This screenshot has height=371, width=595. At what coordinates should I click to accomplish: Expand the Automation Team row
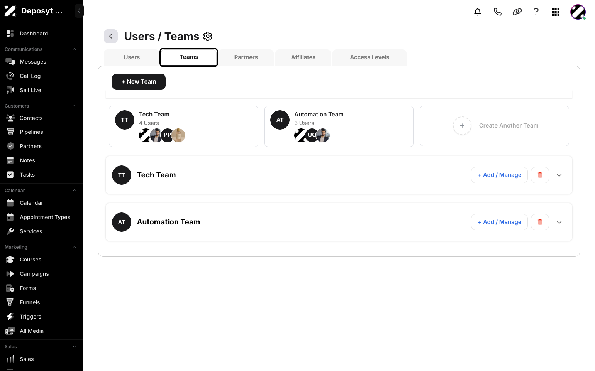pyautogui.click(x=559, y=222)
